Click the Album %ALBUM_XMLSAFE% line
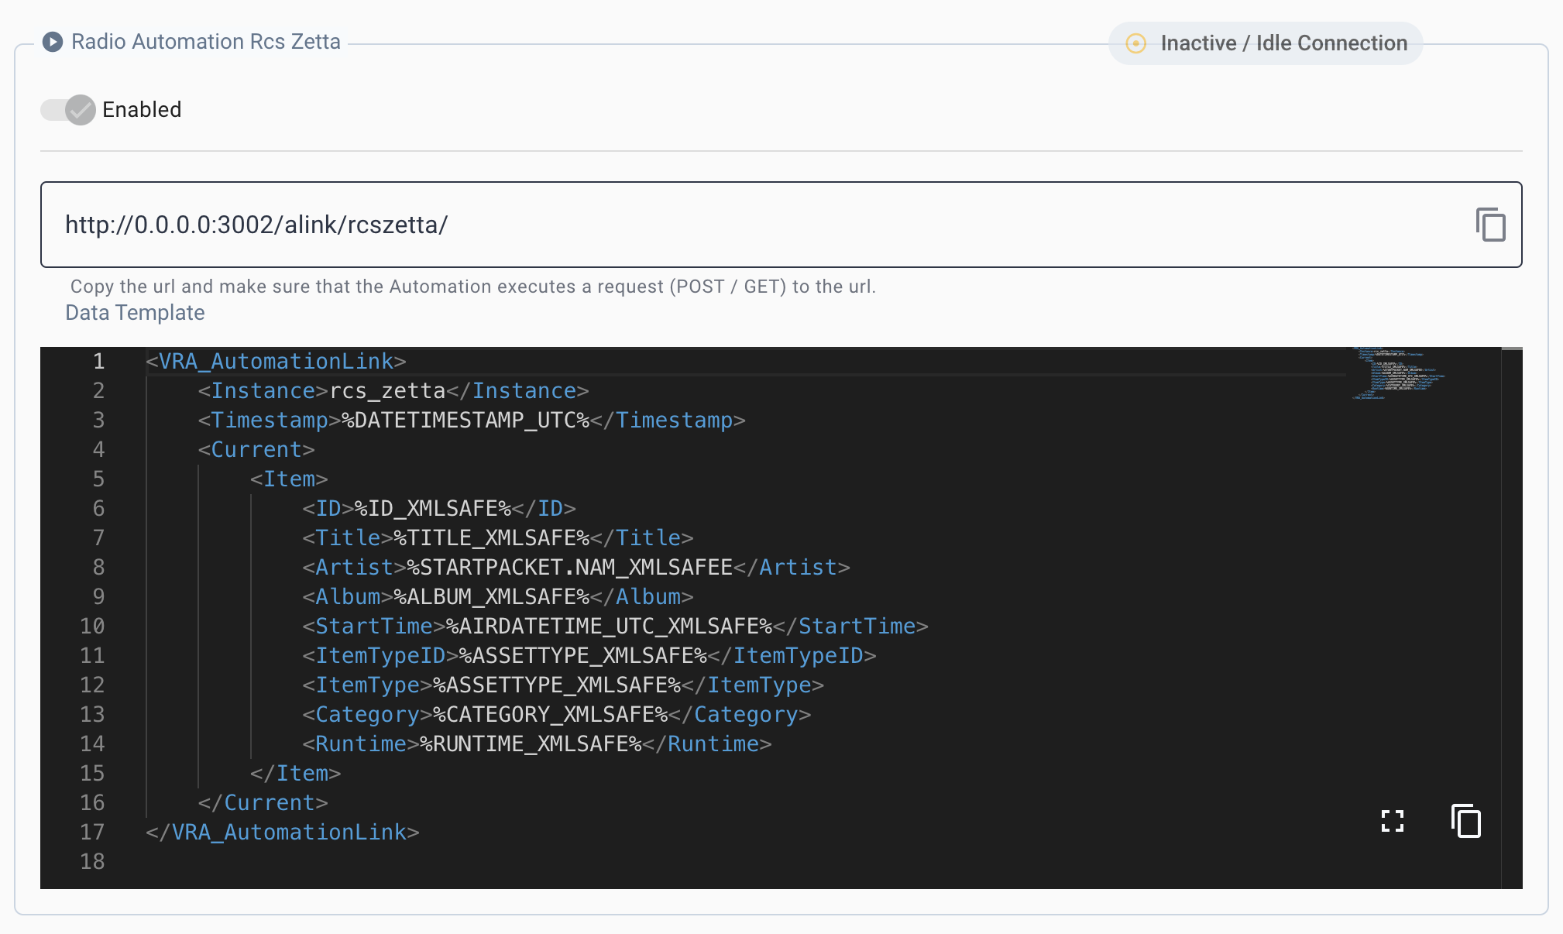 [498, 596]
